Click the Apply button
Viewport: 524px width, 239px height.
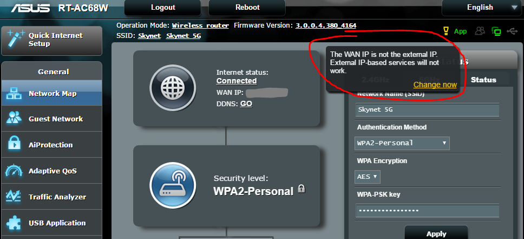436,233
